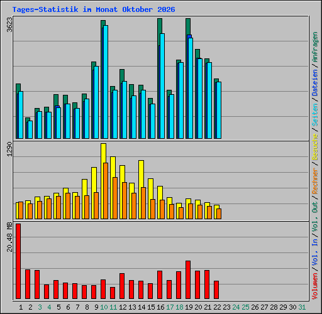Select green day 18 label
The width and height of the screenshot is (322, 314).
pyautogui.click(x=179, y=307)
